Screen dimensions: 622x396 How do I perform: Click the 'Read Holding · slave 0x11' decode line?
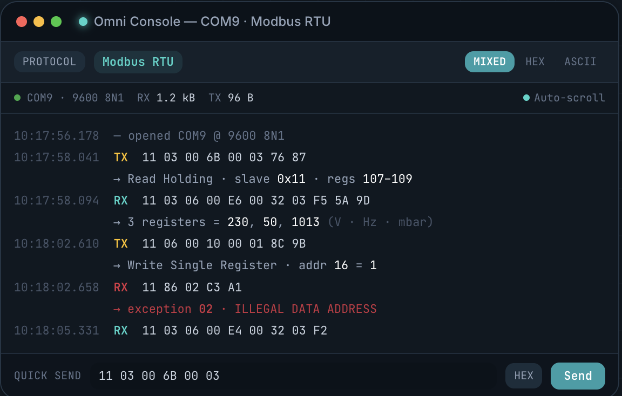tap(262, 179)
